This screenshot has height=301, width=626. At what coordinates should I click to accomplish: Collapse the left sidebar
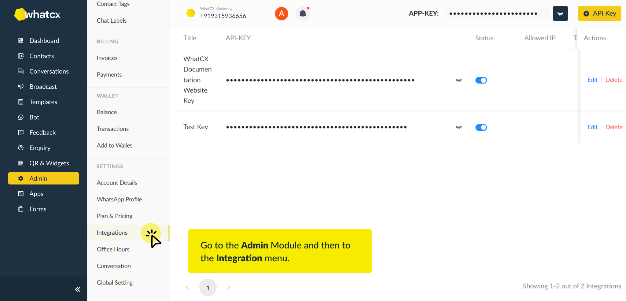[77, 289]
